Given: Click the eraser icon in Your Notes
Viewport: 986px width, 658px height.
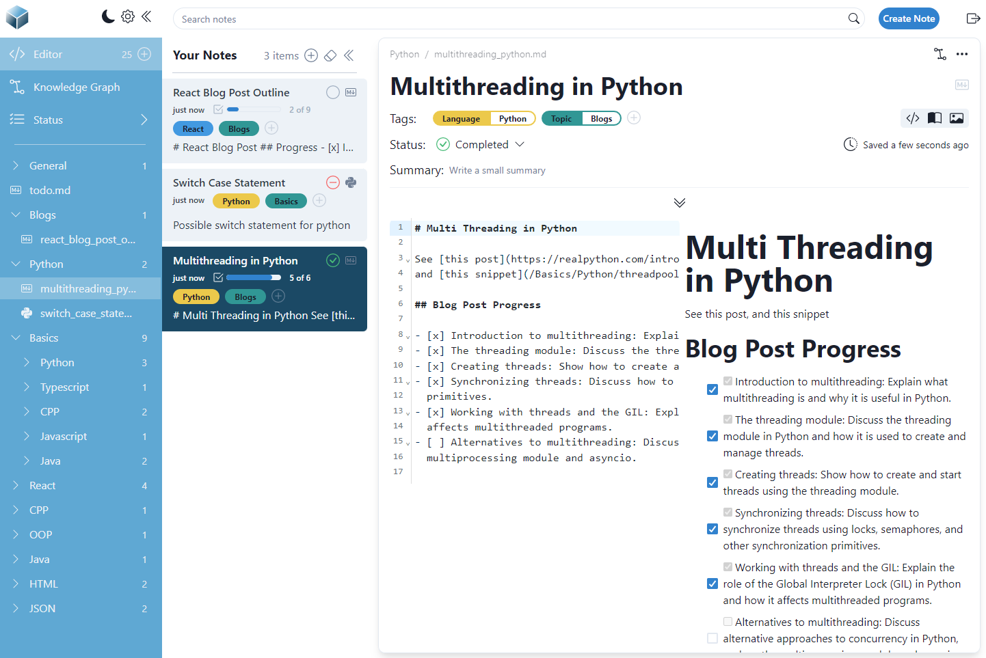Looking at the screenshot, I should 330,55.
